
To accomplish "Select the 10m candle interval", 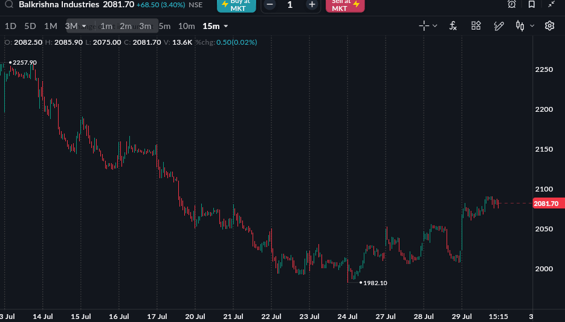I will [187, 27].
